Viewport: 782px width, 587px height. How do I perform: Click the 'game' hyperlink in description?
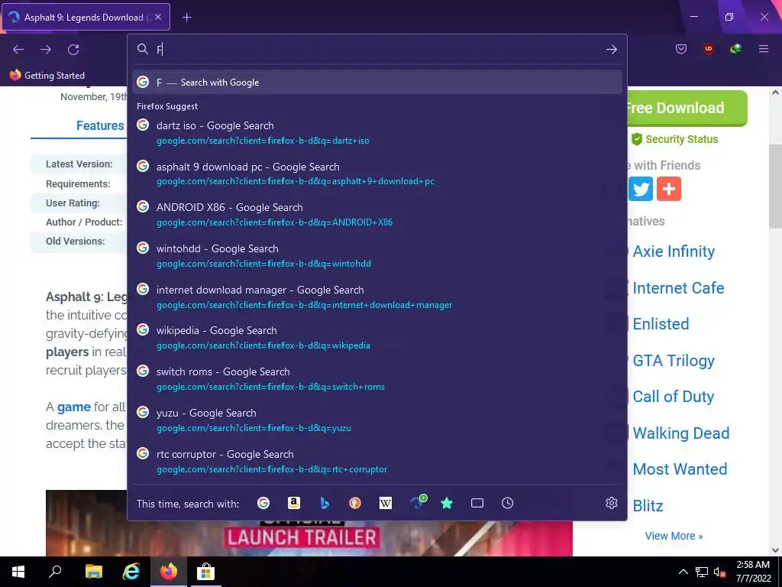74,407
